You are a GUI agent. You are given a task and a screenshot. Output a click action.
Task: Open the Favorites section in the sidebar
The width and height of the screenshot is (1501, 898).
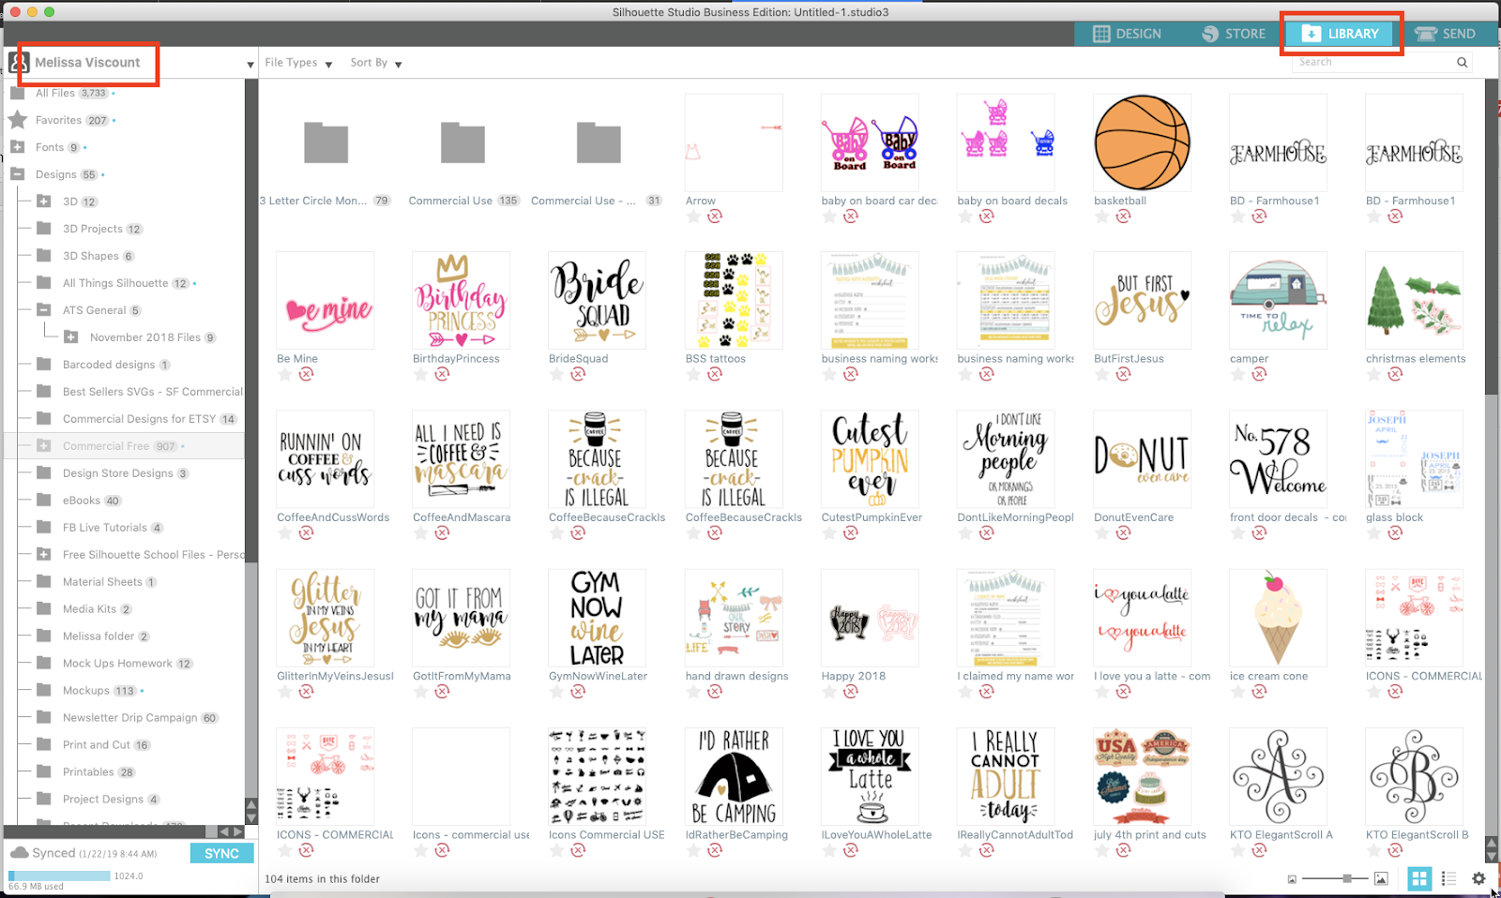pyautogui.click(x=62, y=120)
